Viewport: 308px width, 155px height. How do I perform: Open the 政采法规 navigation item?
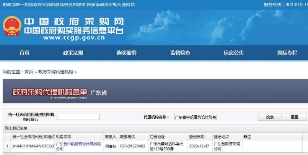73,53
